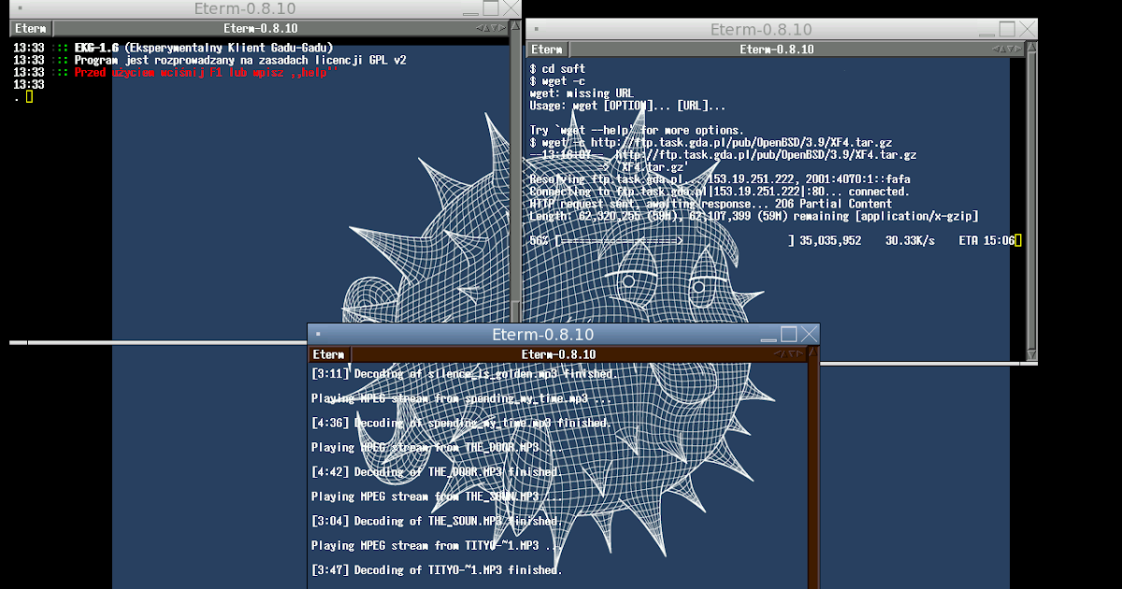This screenshot has width=1122, height=589.
Task: Click the scroll-up arrow on the wget window menubar
Action: pos(1003,49)
